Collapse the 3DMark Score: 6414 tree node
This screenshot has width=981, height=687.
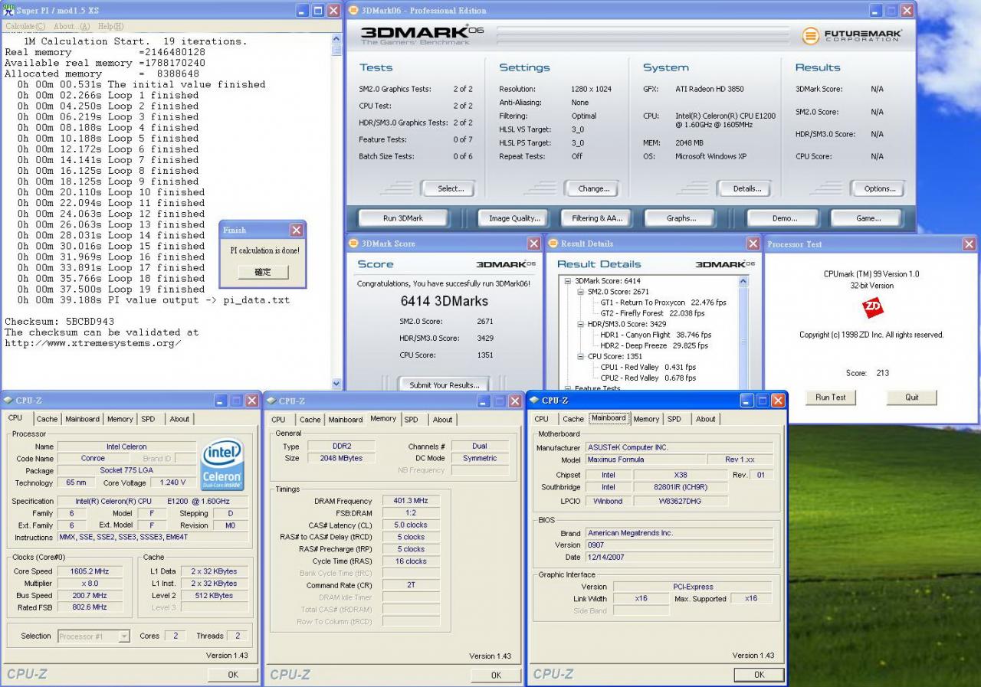tap(569, 281)
